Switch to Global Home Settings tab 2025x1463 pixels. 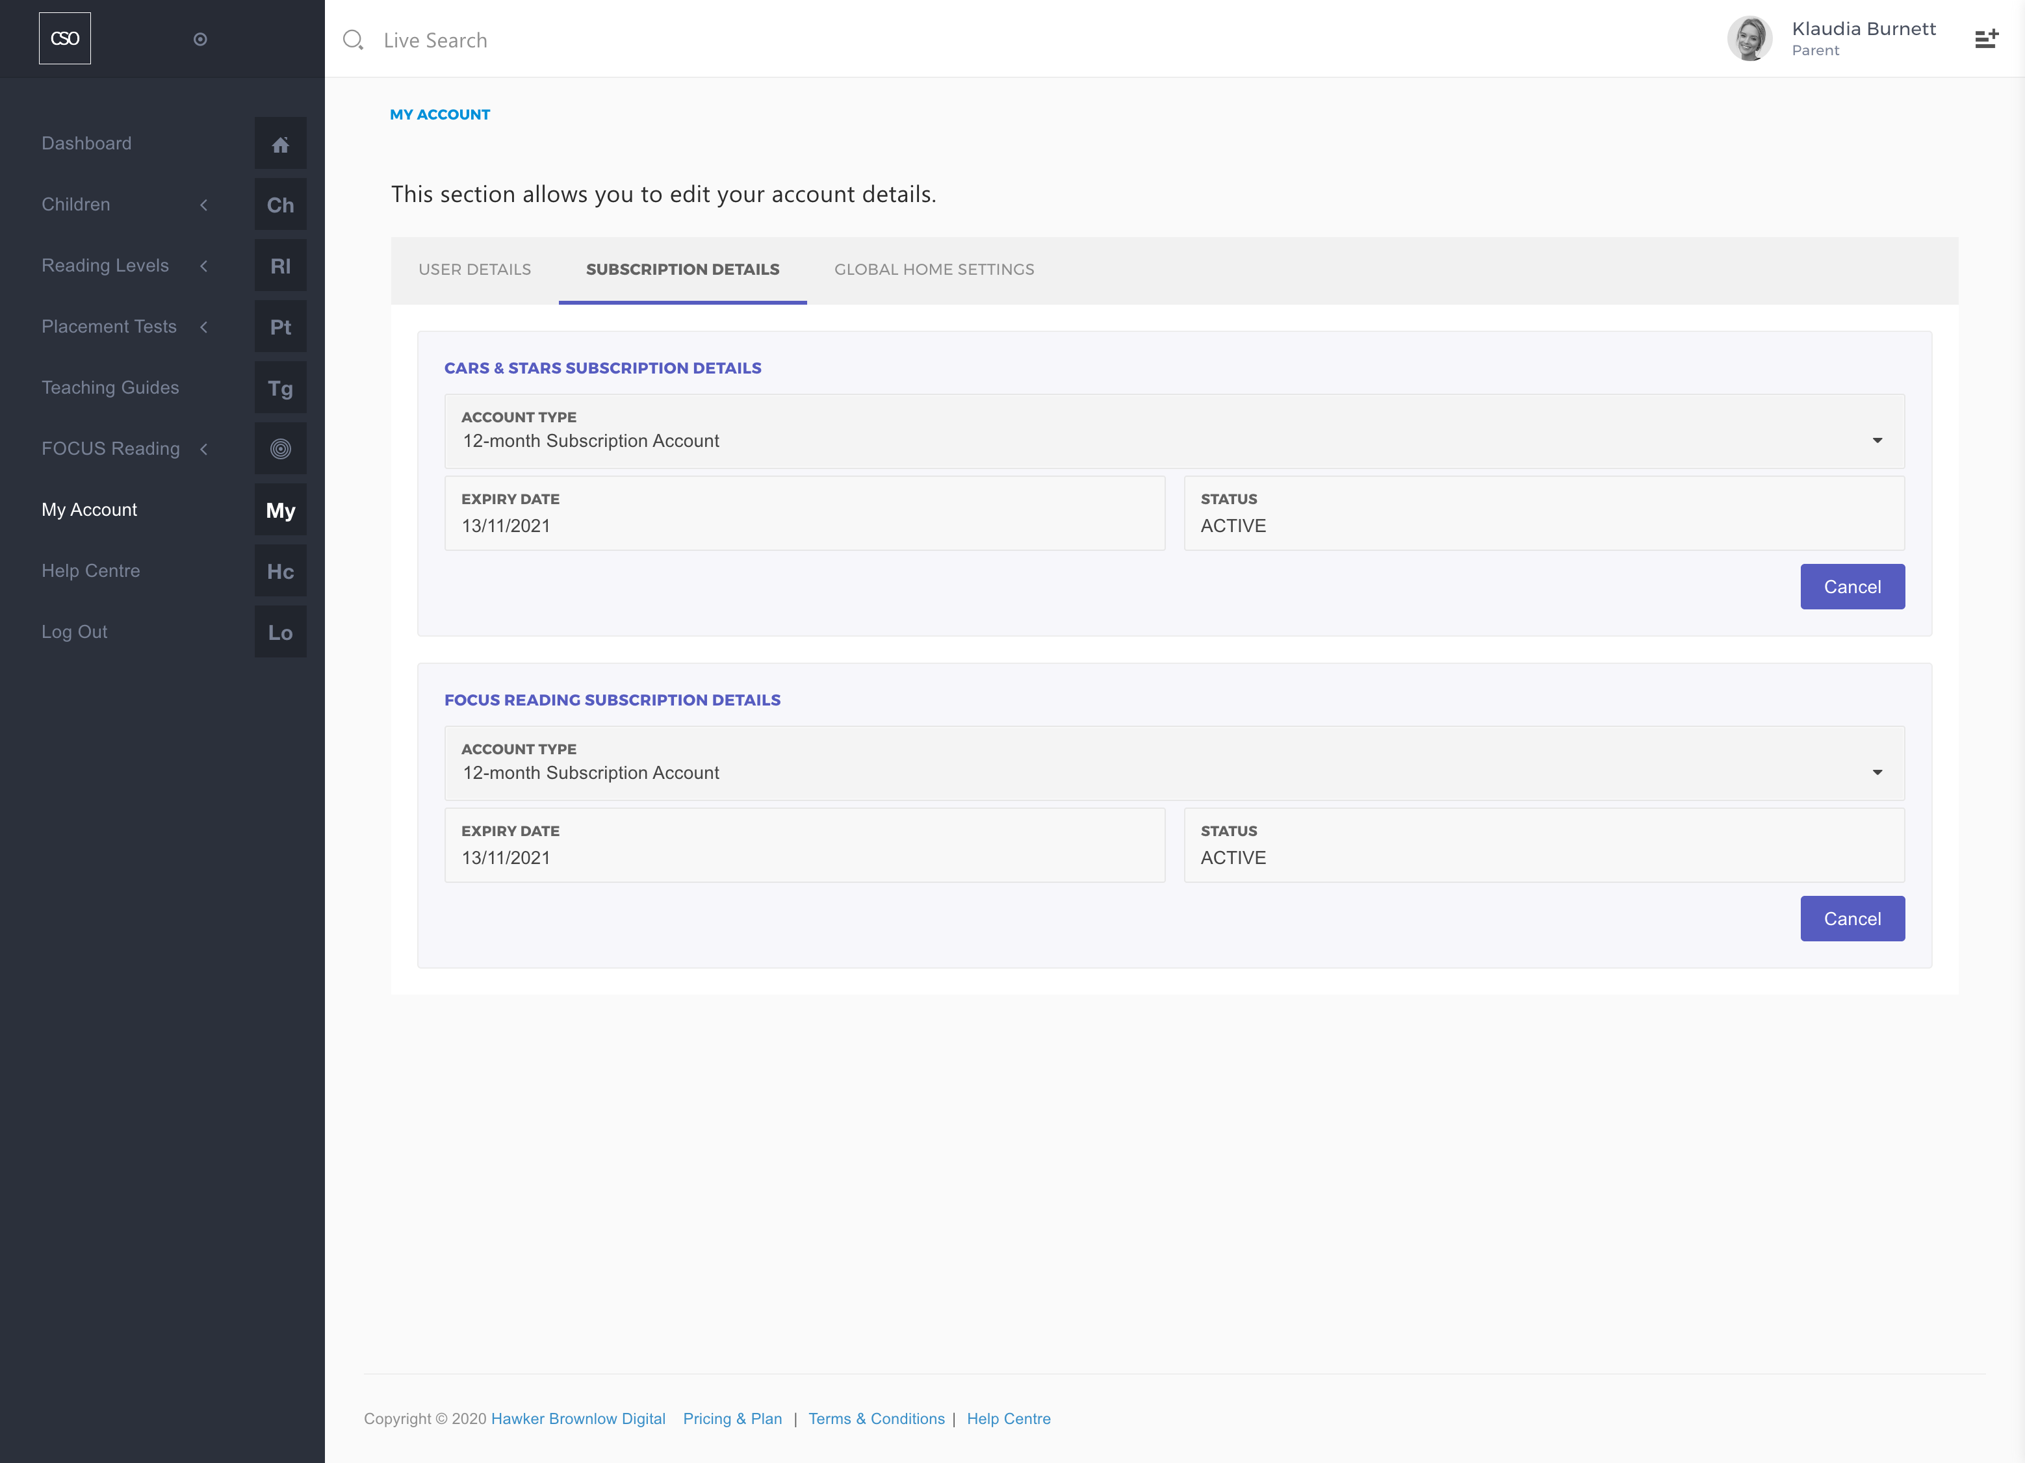[934, 270]
